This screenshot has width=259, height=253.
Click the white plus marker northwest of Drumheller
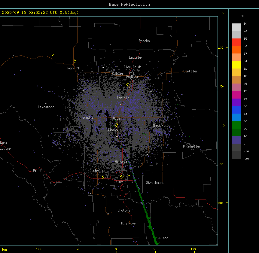click(x=184, y=113)
